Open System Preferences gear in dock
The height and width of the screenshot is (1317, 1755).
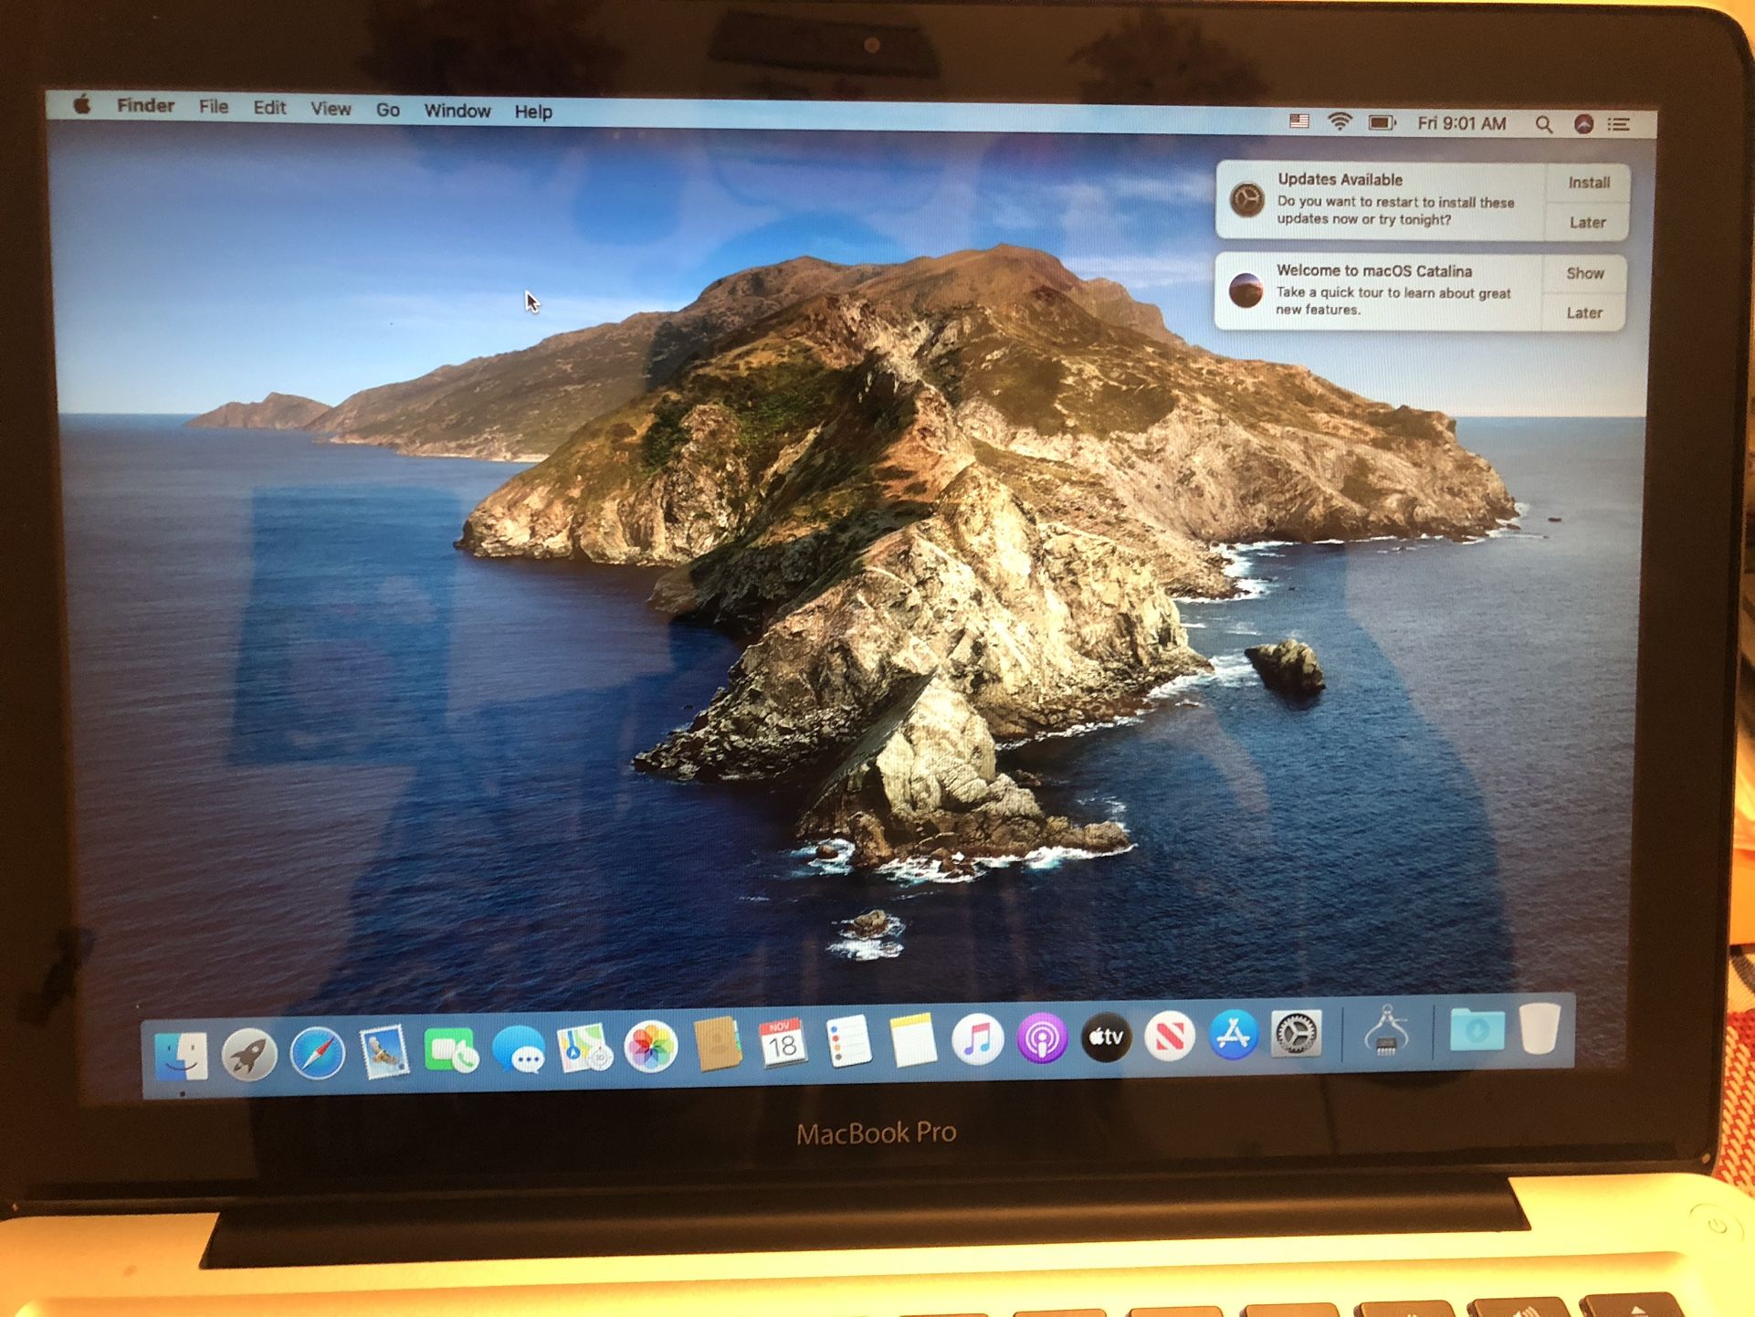pyautogui.click(x=1296, y=1034)
